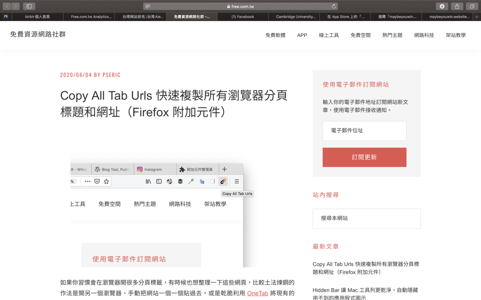Toggle the Safari sidebar button
Screen dimensions: 481x300
pos(29,6)
